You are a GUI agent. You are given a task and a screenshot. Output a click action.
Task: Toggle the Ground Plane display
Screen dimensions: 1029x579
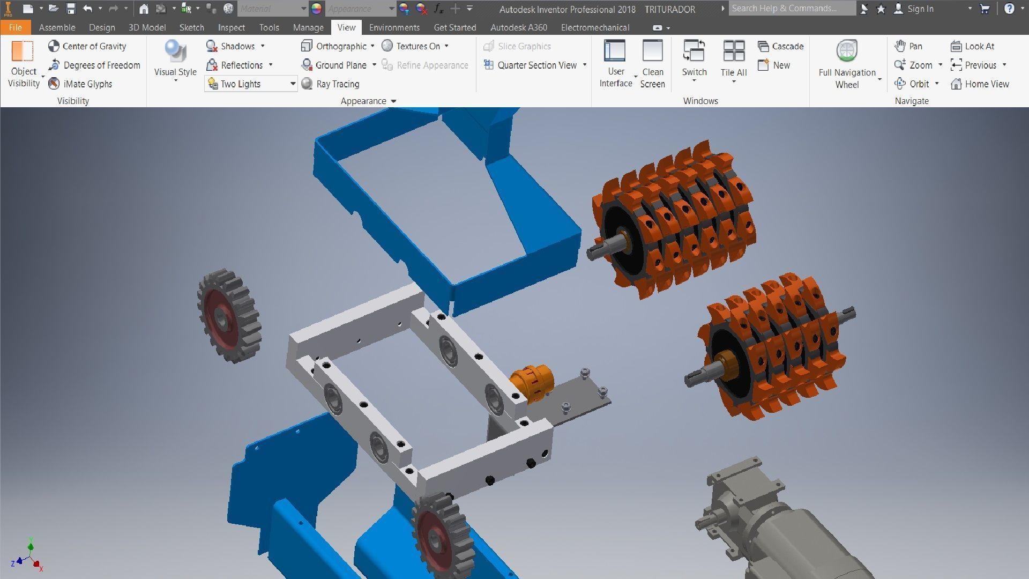click(x=334, y=65)
